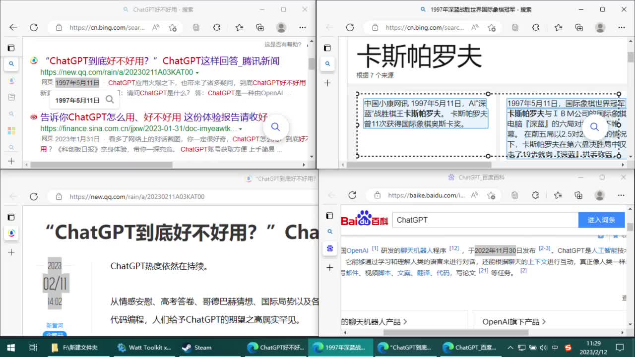The height and width of the screenshot is (357, 635).
Task: Open profile avatar in ChatGPT好不好用 search window
Action: coord(281,28)
